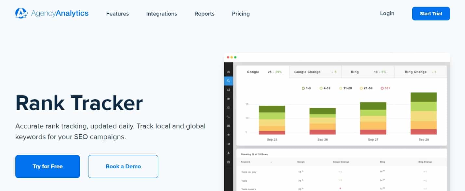Click the "Sep 28" axis label
The width and height of the screenshot is (465, 191).
[424, 139]
